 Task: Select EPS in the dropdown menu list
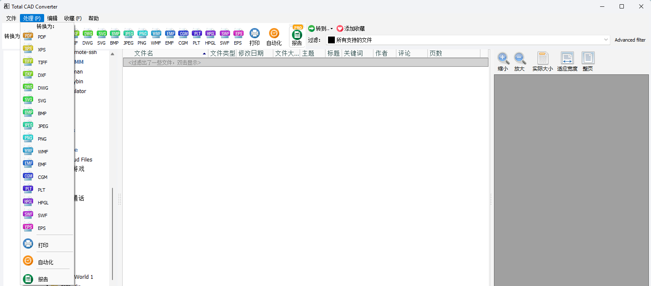point(47,228)
